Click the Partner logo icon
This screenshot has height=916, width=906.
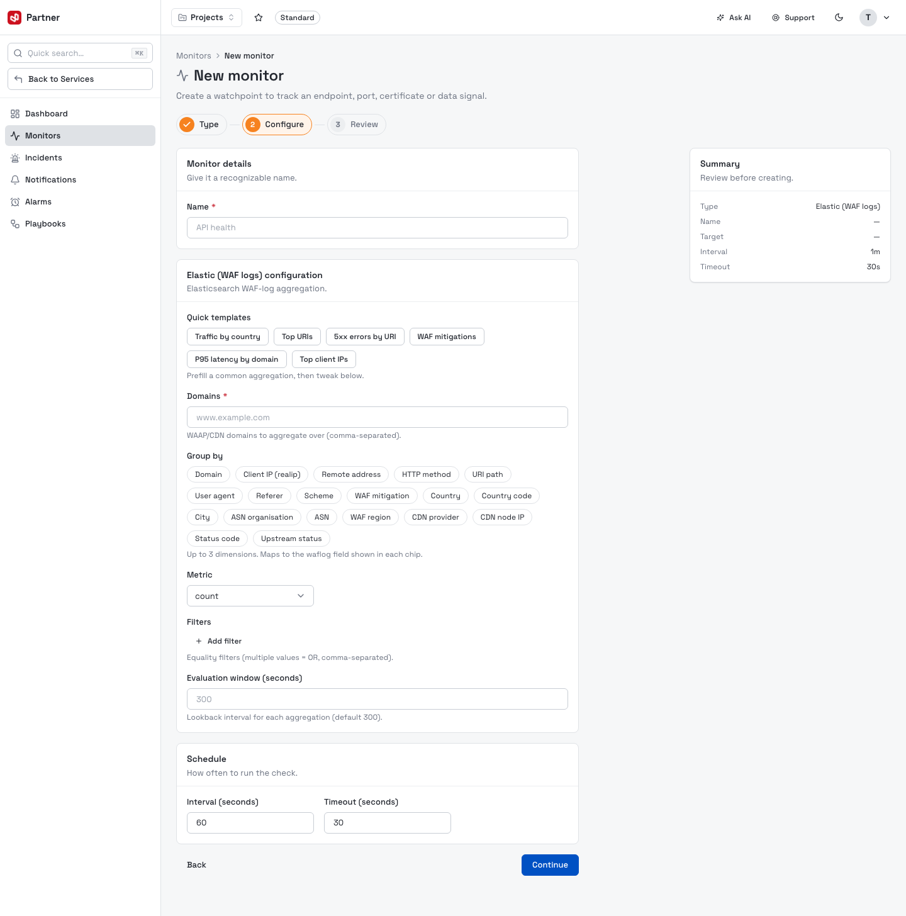pos(14,18)
